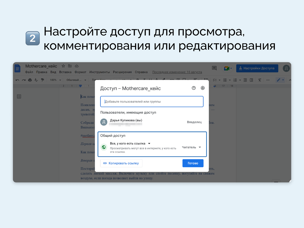Open the Читатель role dropdown

[192, 147]
